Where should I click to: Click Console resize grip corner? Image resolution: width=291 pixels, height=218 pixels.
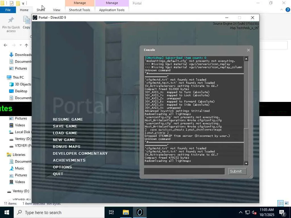coord(250,176)
